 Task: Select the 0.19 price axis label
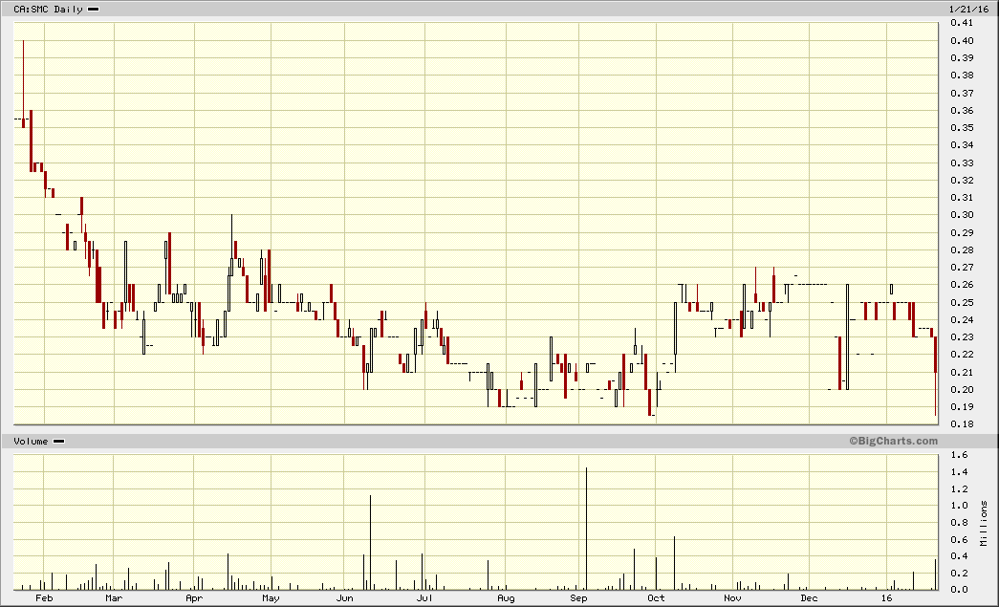(962, 407)
